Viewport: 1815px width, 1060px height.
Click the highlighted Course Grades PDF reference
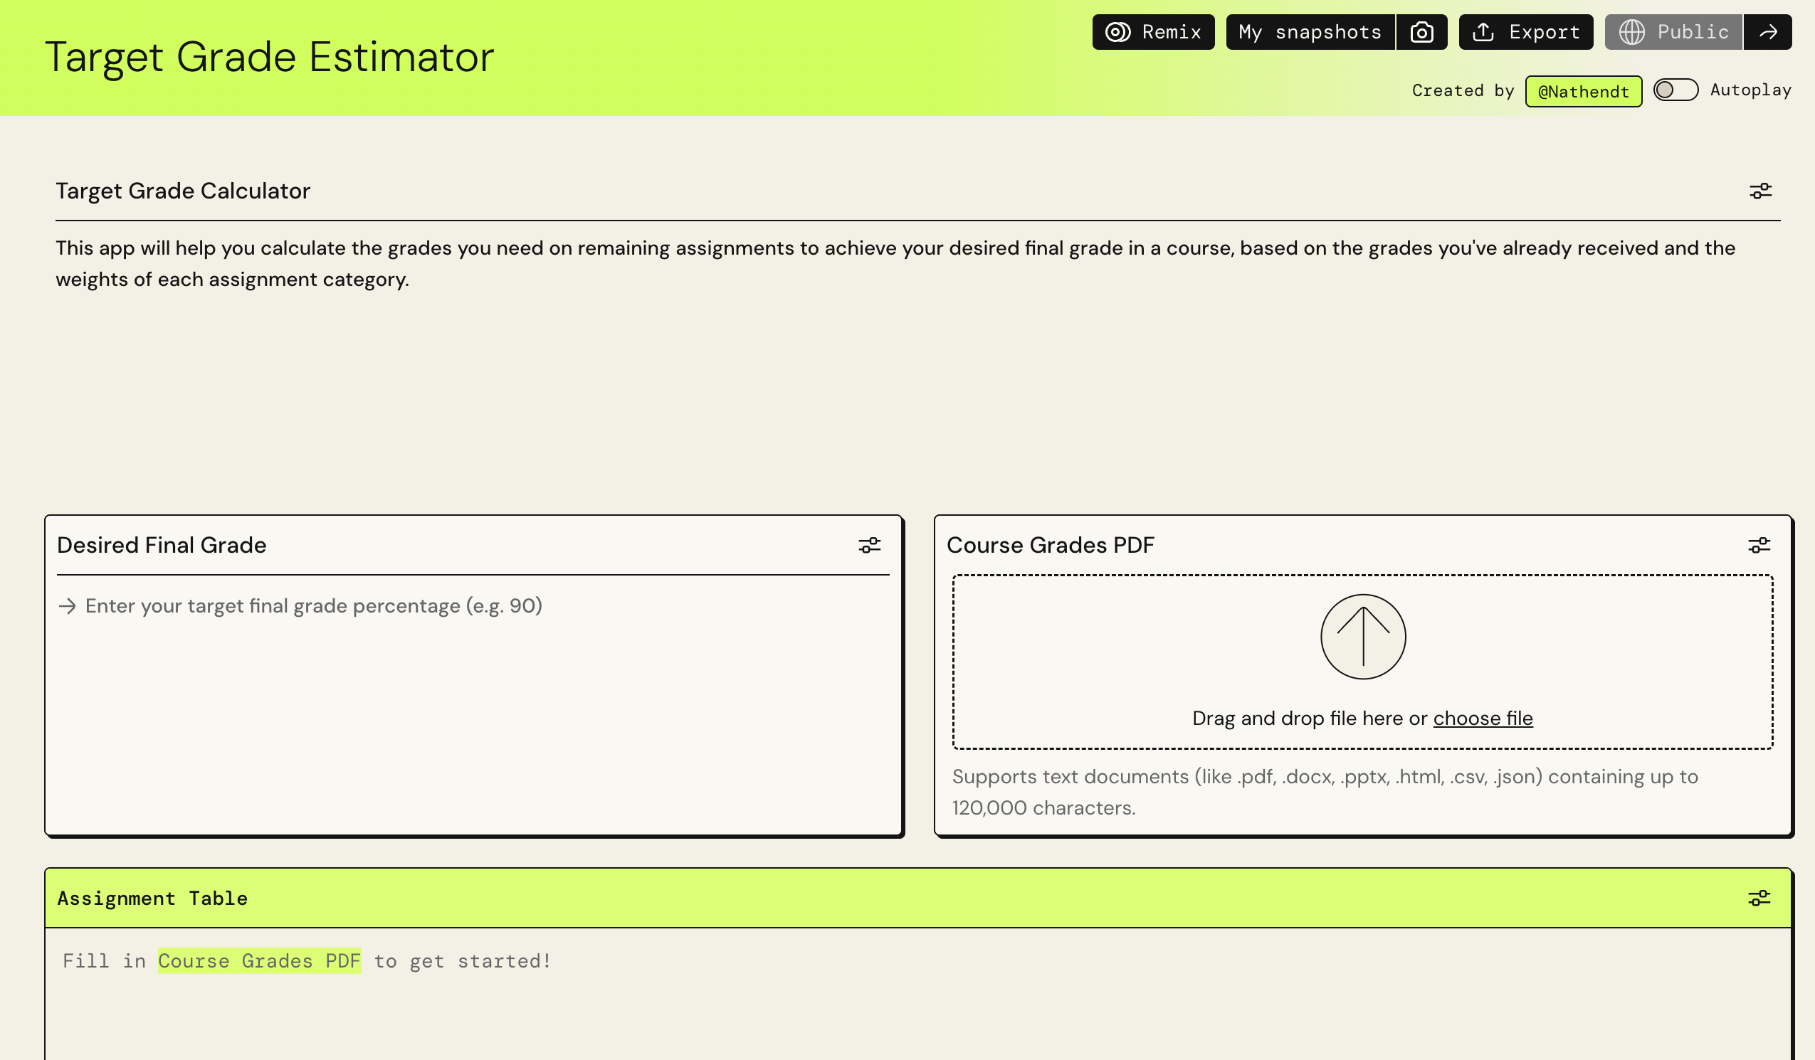(259, 960)
